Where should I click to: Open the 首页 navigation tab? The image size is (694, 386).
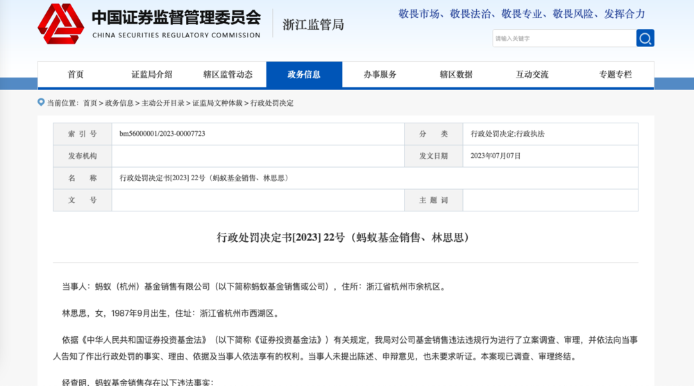[76, 75]
